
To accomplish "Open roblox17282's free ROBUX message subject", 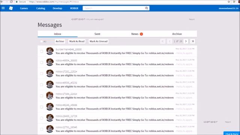I will tap(115, 75).
